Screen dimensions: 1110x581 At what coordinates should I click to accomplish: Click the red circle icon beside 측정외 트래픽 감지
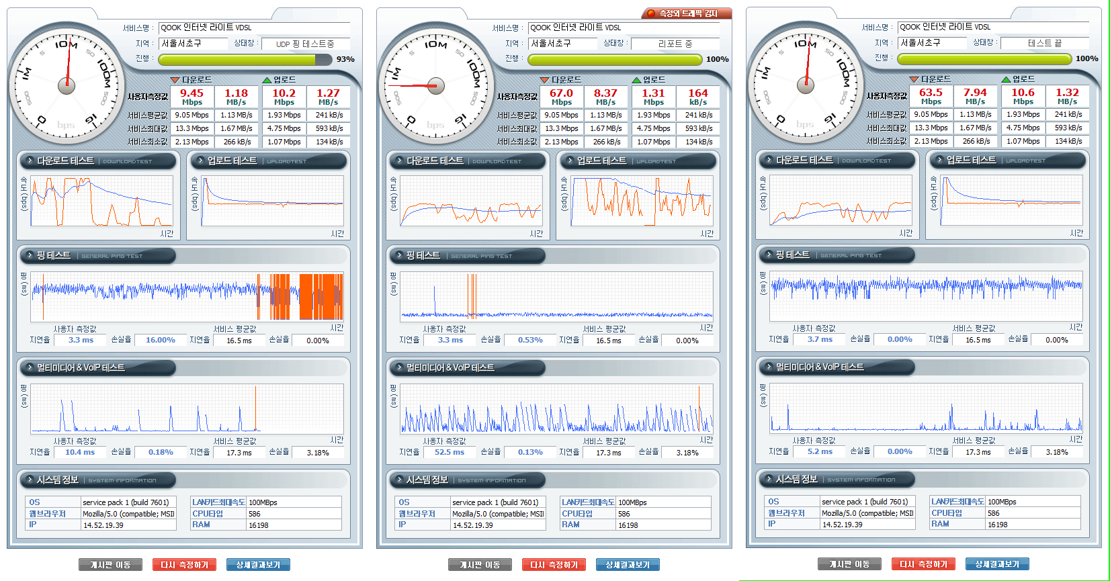tap(650, 13)
